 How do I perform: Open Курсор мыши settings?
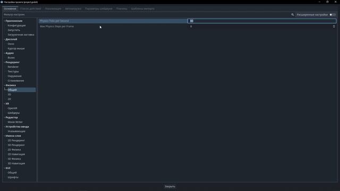pos(16,48)
